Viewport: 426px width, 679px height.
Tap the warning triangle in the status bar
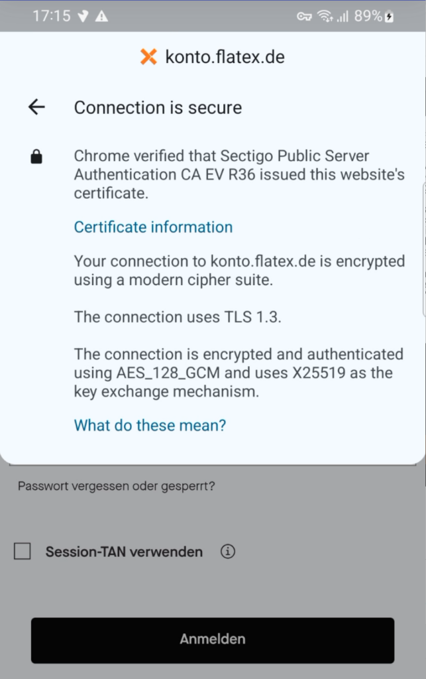coord(101,17)
